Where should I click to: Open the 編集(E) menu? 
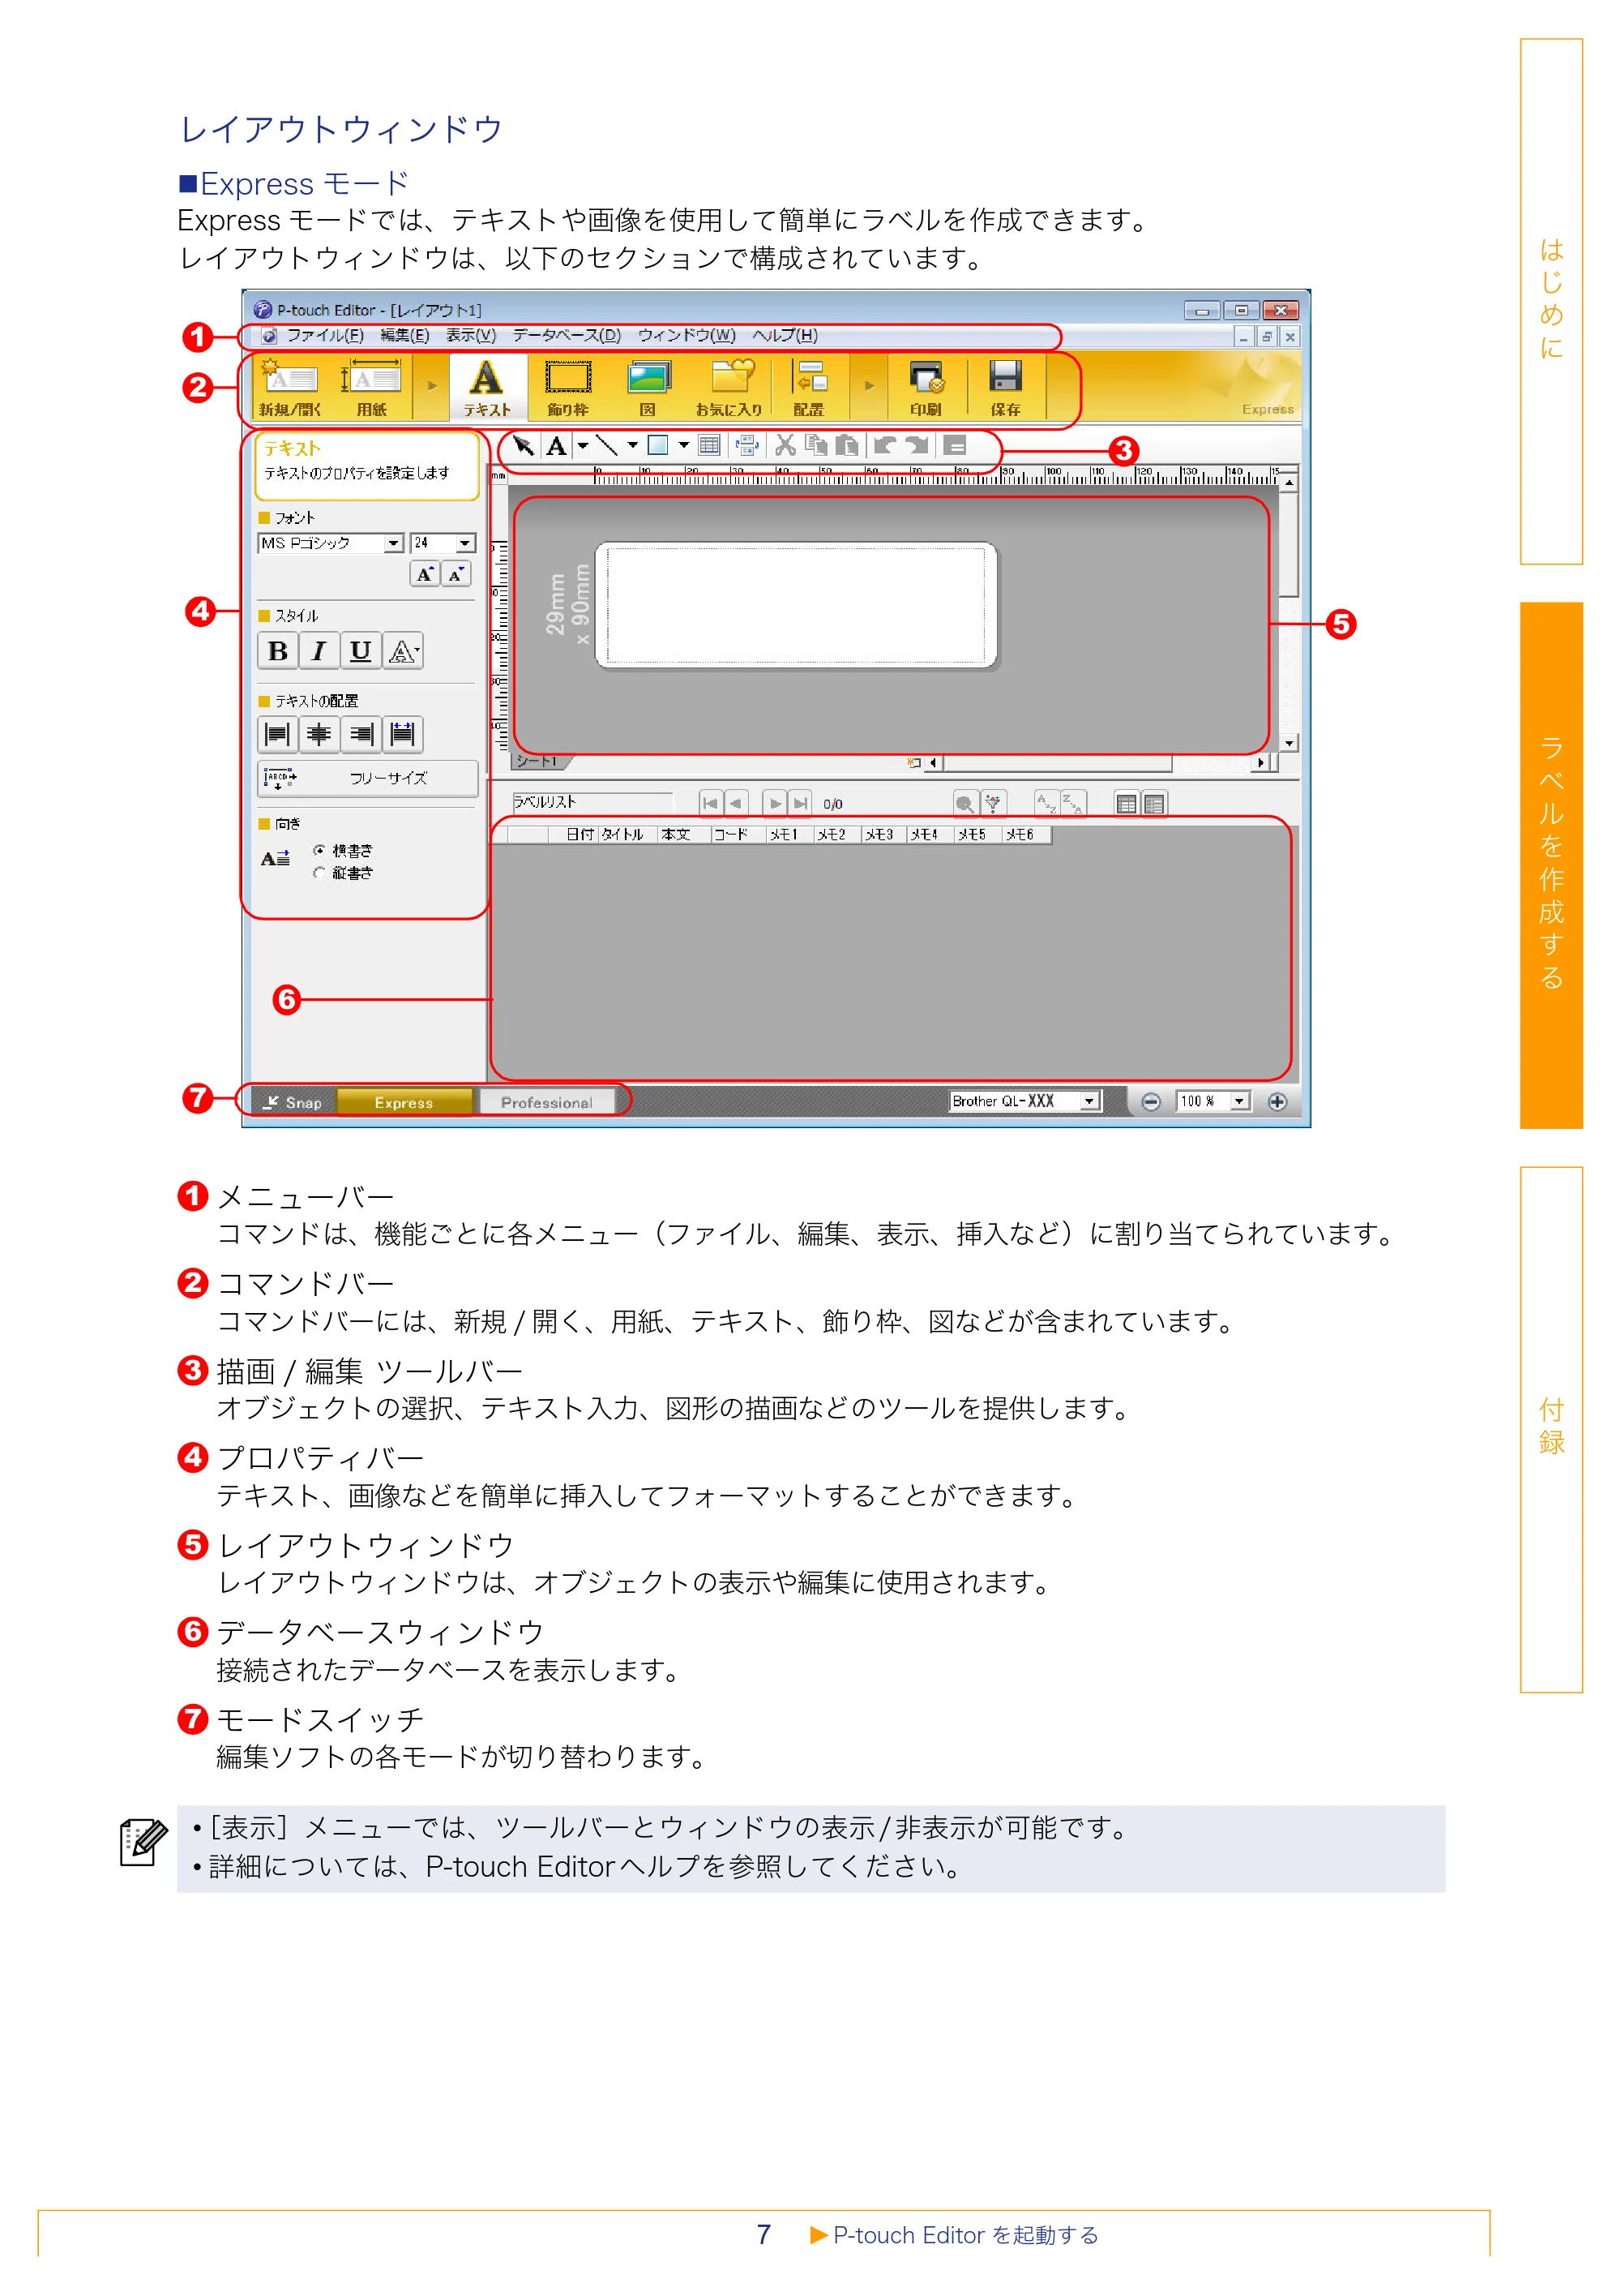tap(404, 336)
